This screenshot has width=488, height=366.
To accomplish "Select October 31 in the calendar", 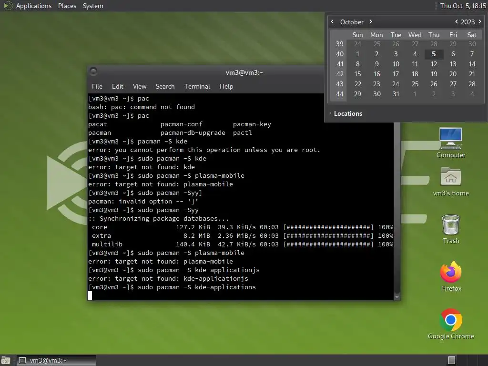I will point(396,94).
